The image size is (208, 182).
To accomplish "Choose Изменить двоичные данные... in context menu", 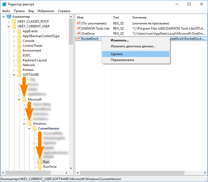I will [136, 46].
